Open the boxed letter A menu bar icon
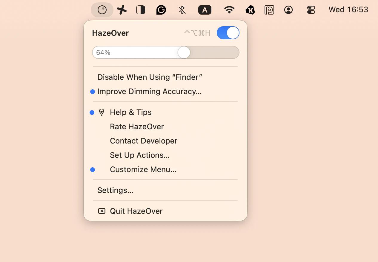This screenshot has width=378, height=262. (205, 10)
